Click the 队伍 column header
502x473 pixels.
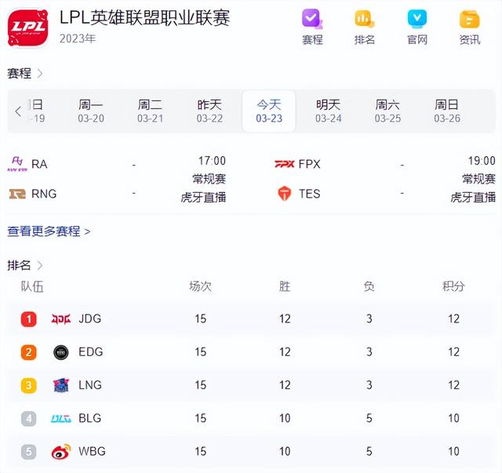(x=32, y=286)
